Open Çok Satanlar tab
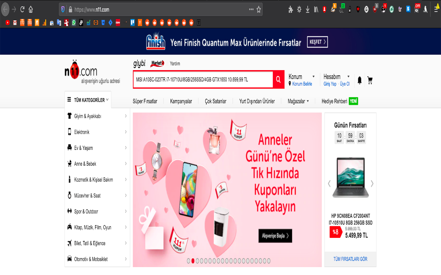The height and width of the screenshot is (275, 441). point(216,101)
